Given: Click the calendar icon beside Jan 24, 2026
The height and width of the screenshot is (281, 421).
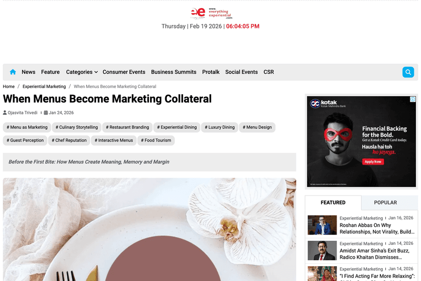Looking at the screenshot, I should 46,113.
